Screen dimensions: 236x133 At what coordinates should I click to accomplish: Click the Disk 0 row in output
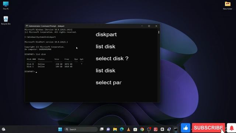click(x=55, y=64)
